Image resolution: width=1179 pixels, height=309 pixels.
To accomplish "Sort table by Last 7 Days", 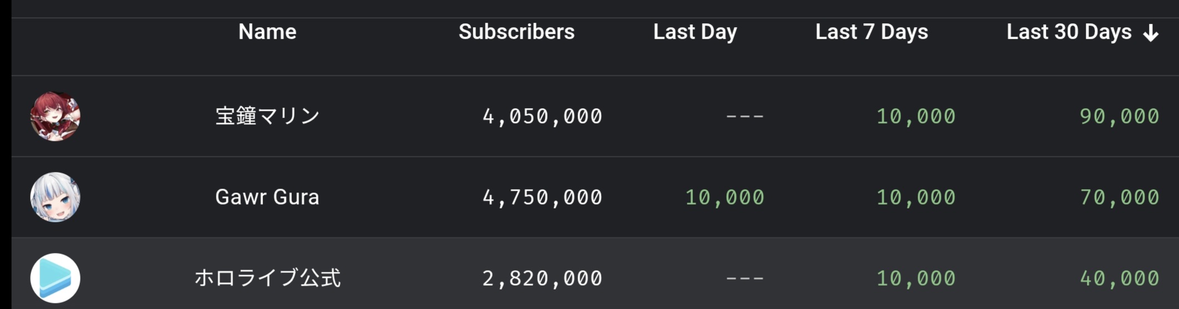I will click(x=871, y=32).
